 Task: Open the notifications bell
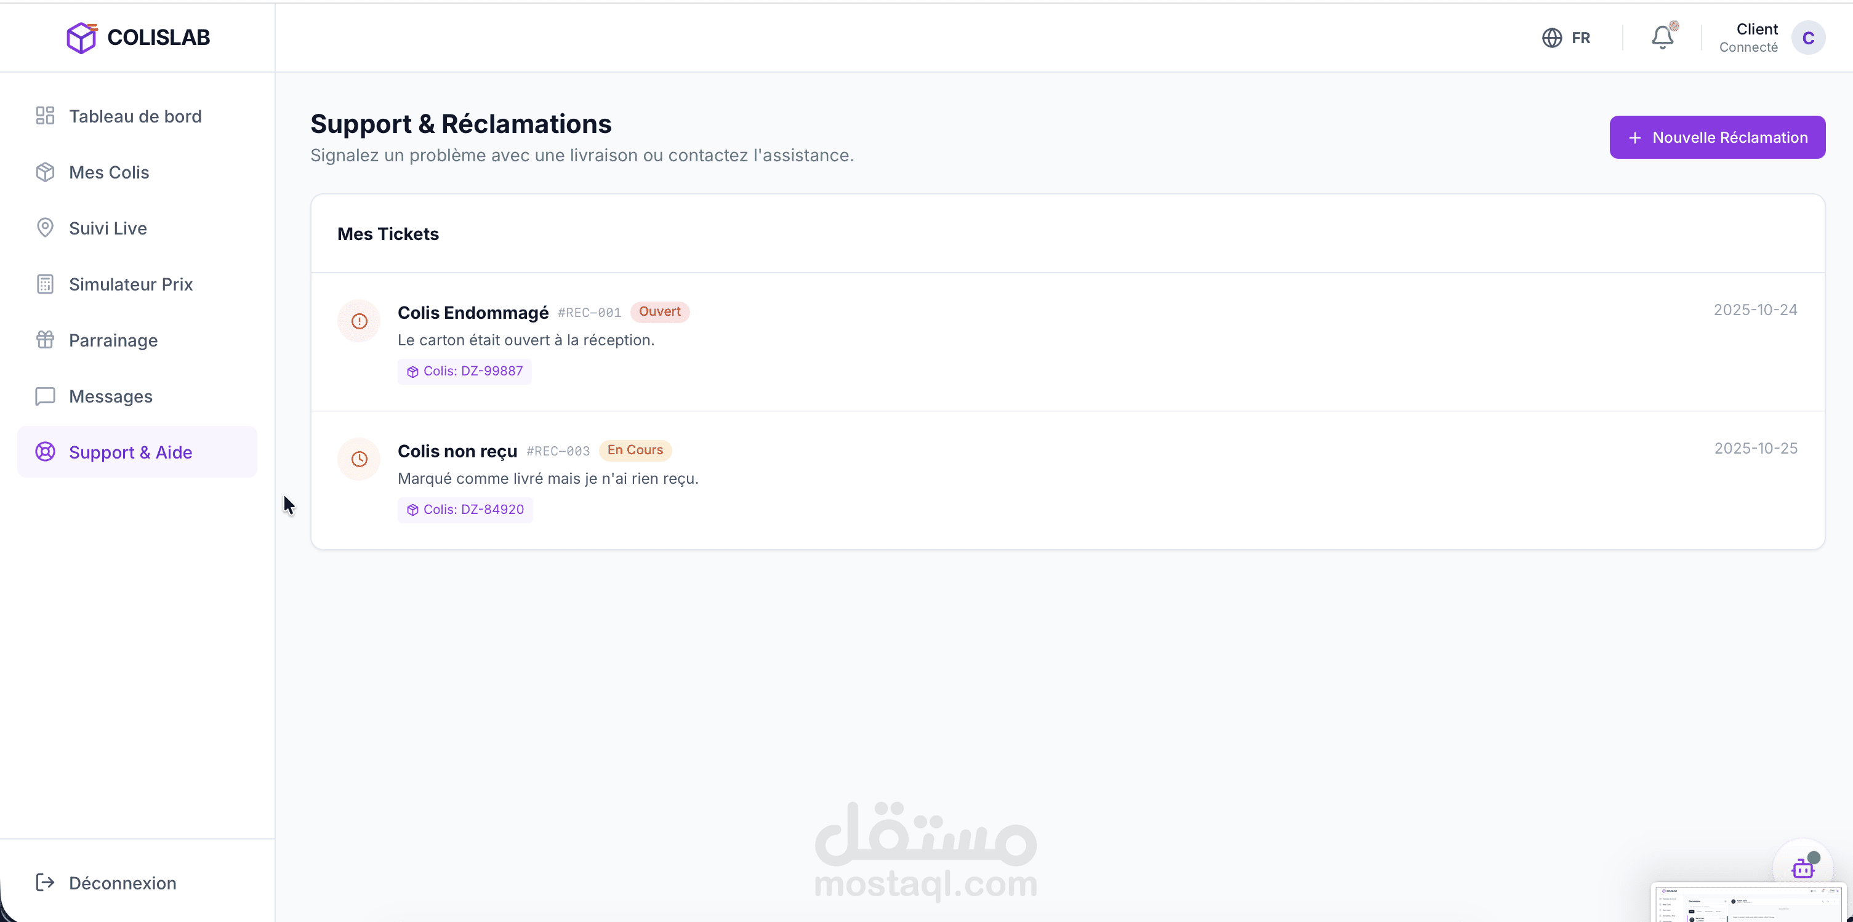point(1662,38)
